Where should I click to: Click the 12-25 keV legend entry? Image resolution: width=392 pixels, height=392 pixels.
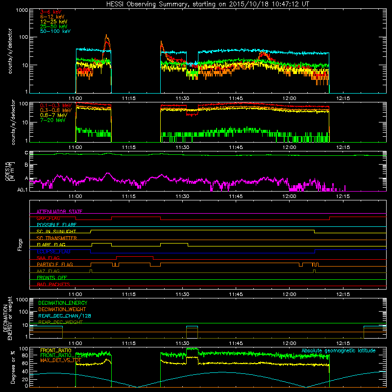(x=53, y=22)
